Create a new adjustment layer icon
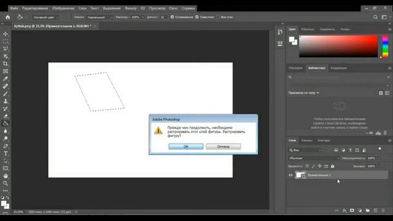 360,211
